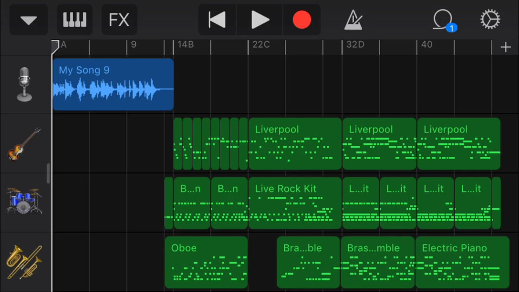
Task: Select the Liverpool region at bar 40
Action: tap(459, 144)
